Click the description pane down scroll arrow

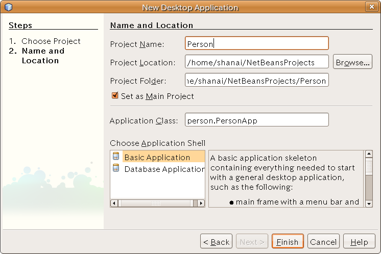click(369, 202)
